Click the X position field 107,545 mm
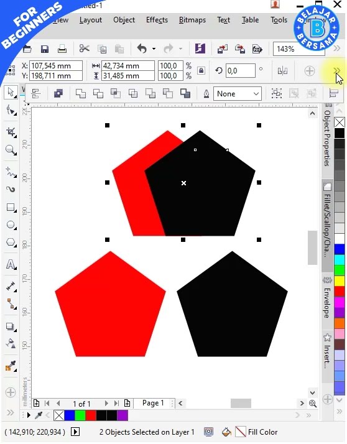 (x=56, y=66)
